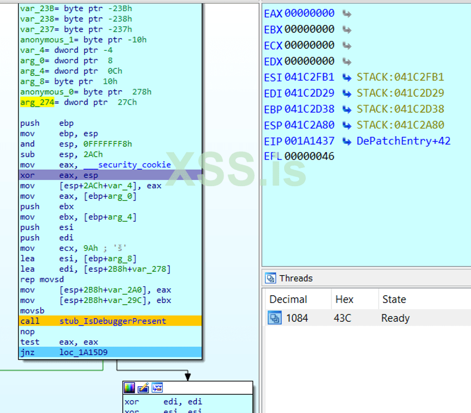Click the DePatchEntry+42 link
The height and width of the screenshot is (413, 471).
(403, 141)
